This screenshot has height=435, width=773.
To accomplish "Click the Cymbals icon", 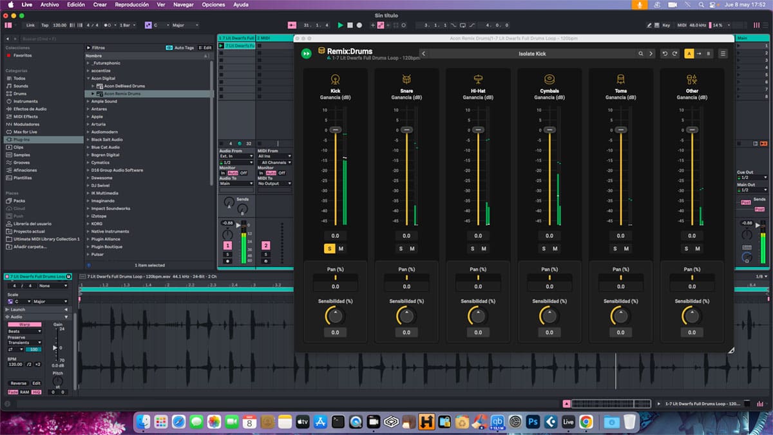I will (x=549, y=80).
